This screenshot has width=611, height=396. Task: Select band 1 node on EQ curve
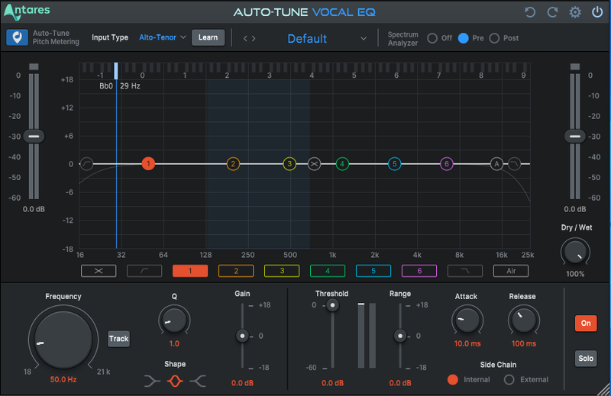click(148, 163)
